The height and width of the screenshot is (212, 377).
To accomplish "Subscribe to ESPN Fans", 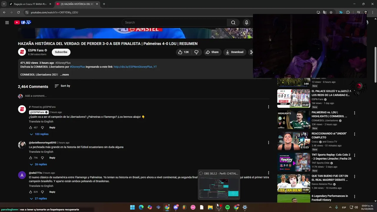I will coord(61,52).
